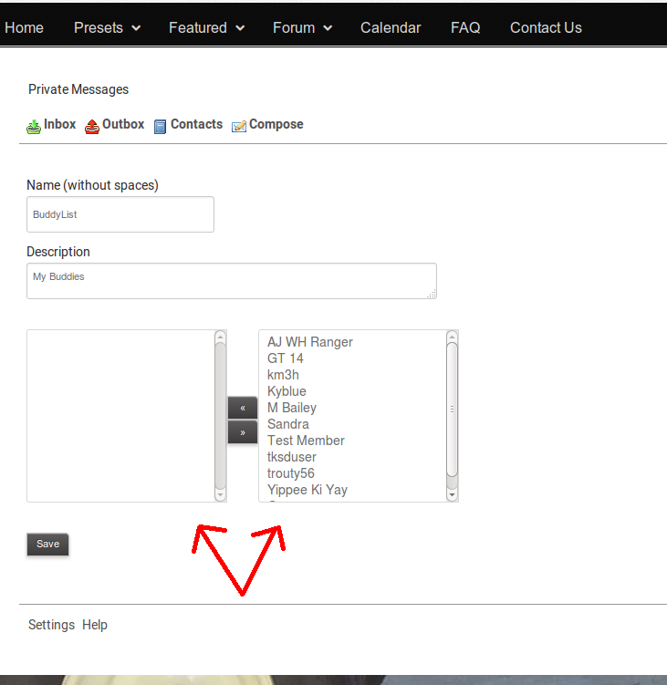
Task: Expand the Presets dropdown menu
Action: click(107, 27)
